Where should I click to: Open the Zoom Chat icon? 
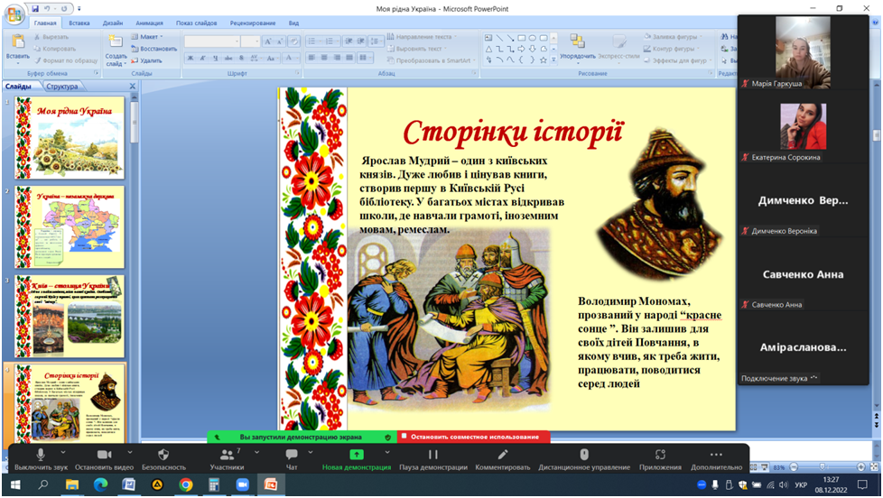pos(292,455)
